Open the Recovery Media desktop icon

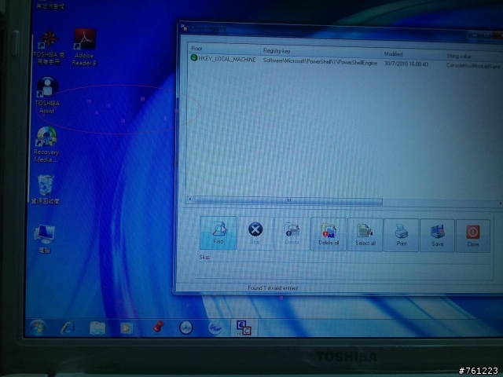point(46,145)
